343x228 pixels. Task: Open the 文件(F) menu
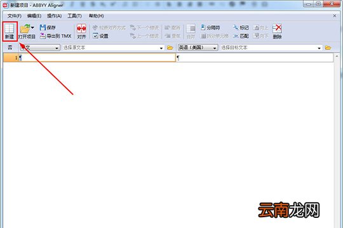tap(15, 16)
